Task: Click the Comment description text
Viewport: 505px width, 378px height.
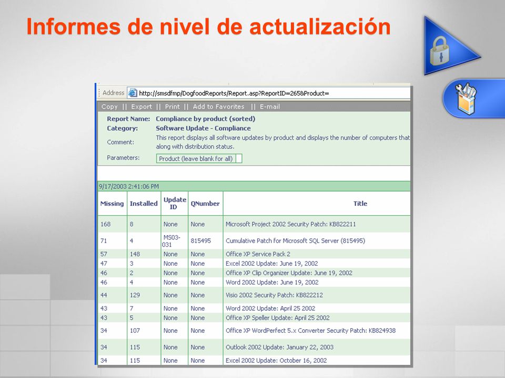Action: pos(283,142)
